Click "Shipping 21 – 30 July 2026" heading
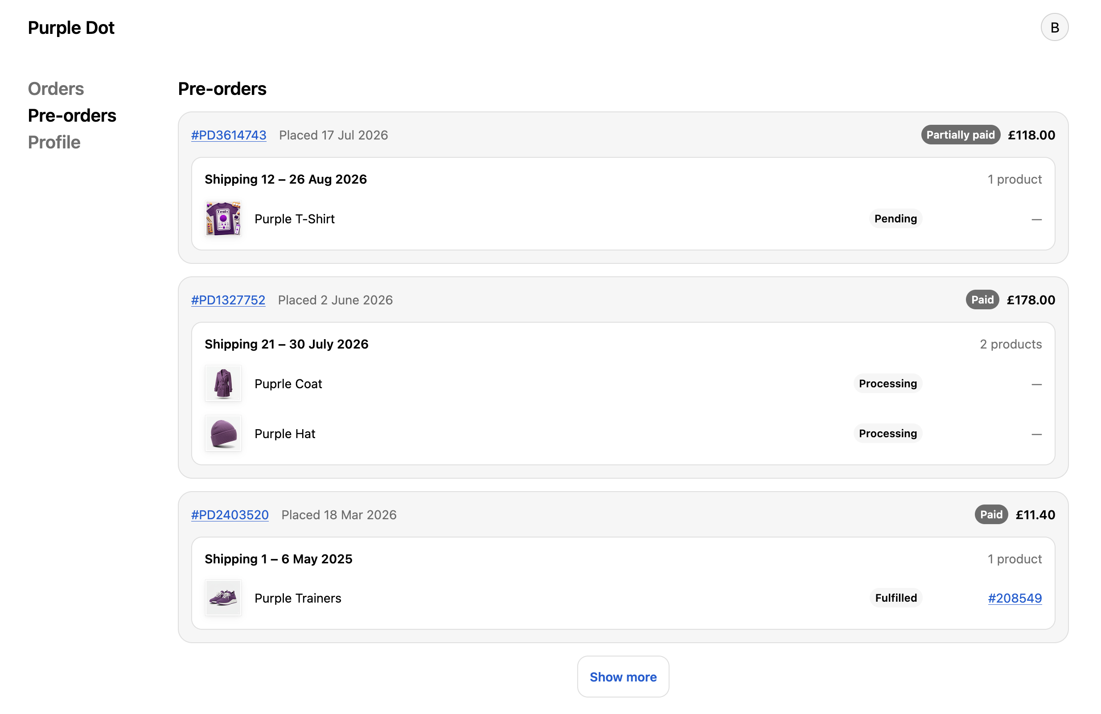 286,344
